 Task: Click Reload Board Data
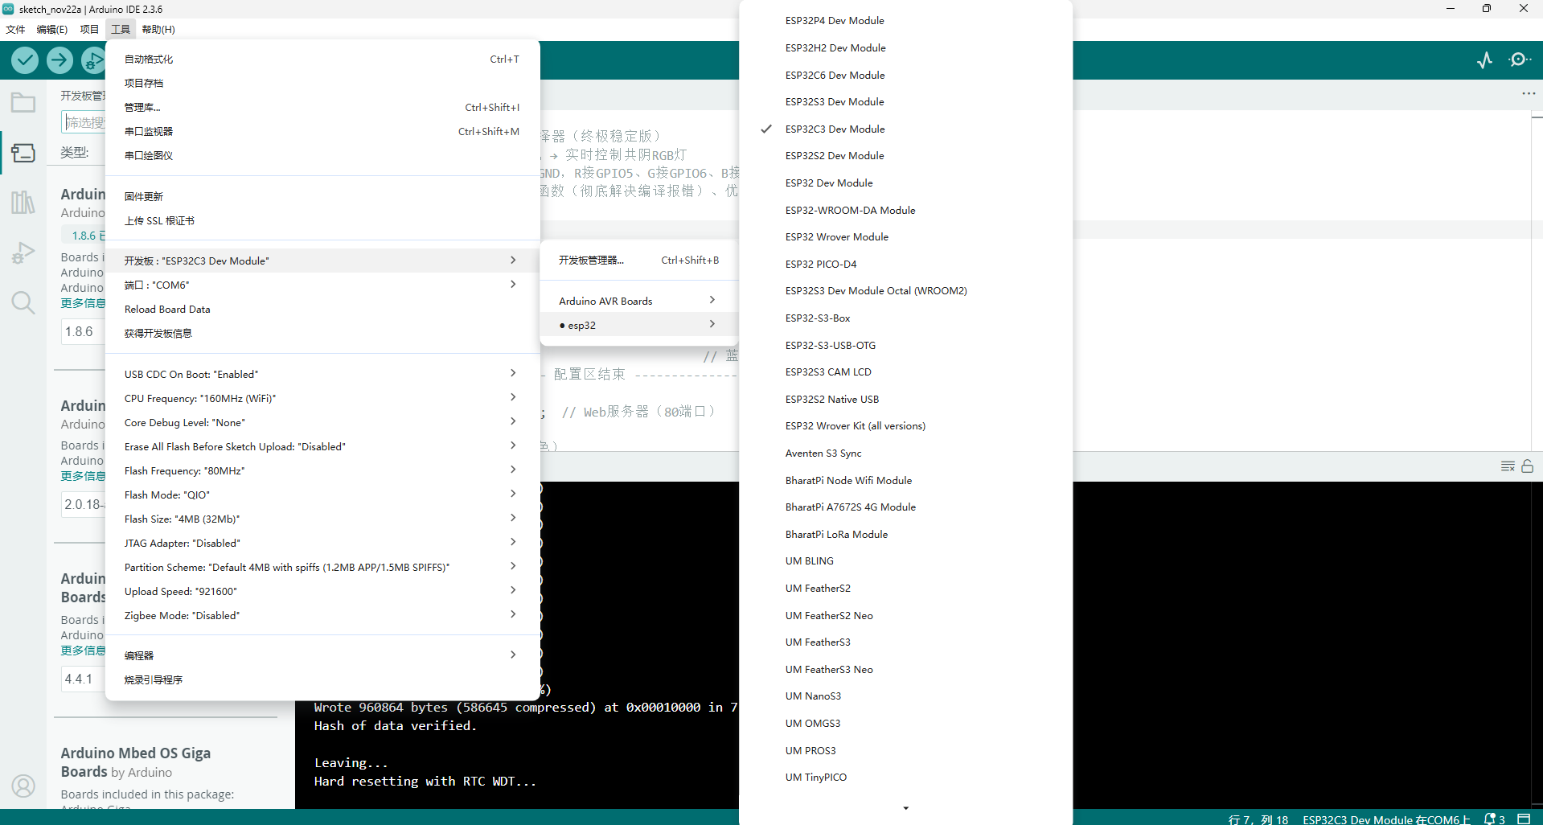[x=322, y=309]
